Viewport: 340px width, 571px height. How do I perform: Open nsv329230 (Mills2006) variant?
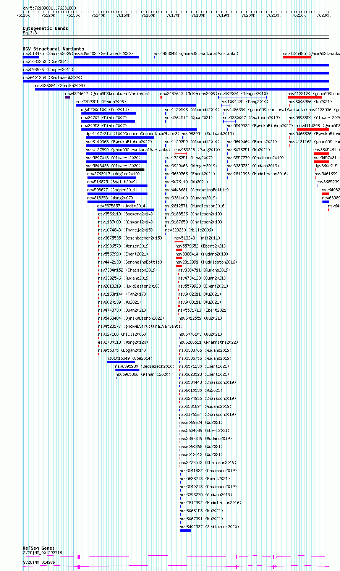coord(189,230)
